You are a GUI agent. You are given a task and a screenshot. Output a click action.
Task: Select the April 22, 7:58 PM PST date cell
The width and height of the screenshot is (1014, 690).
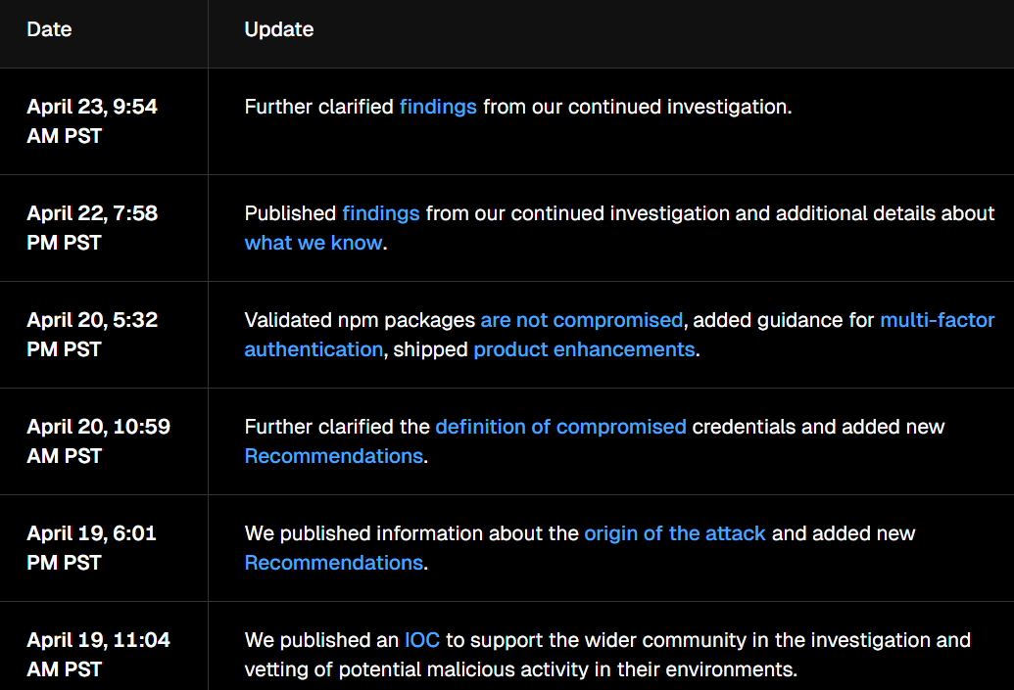tap(92, 228)
